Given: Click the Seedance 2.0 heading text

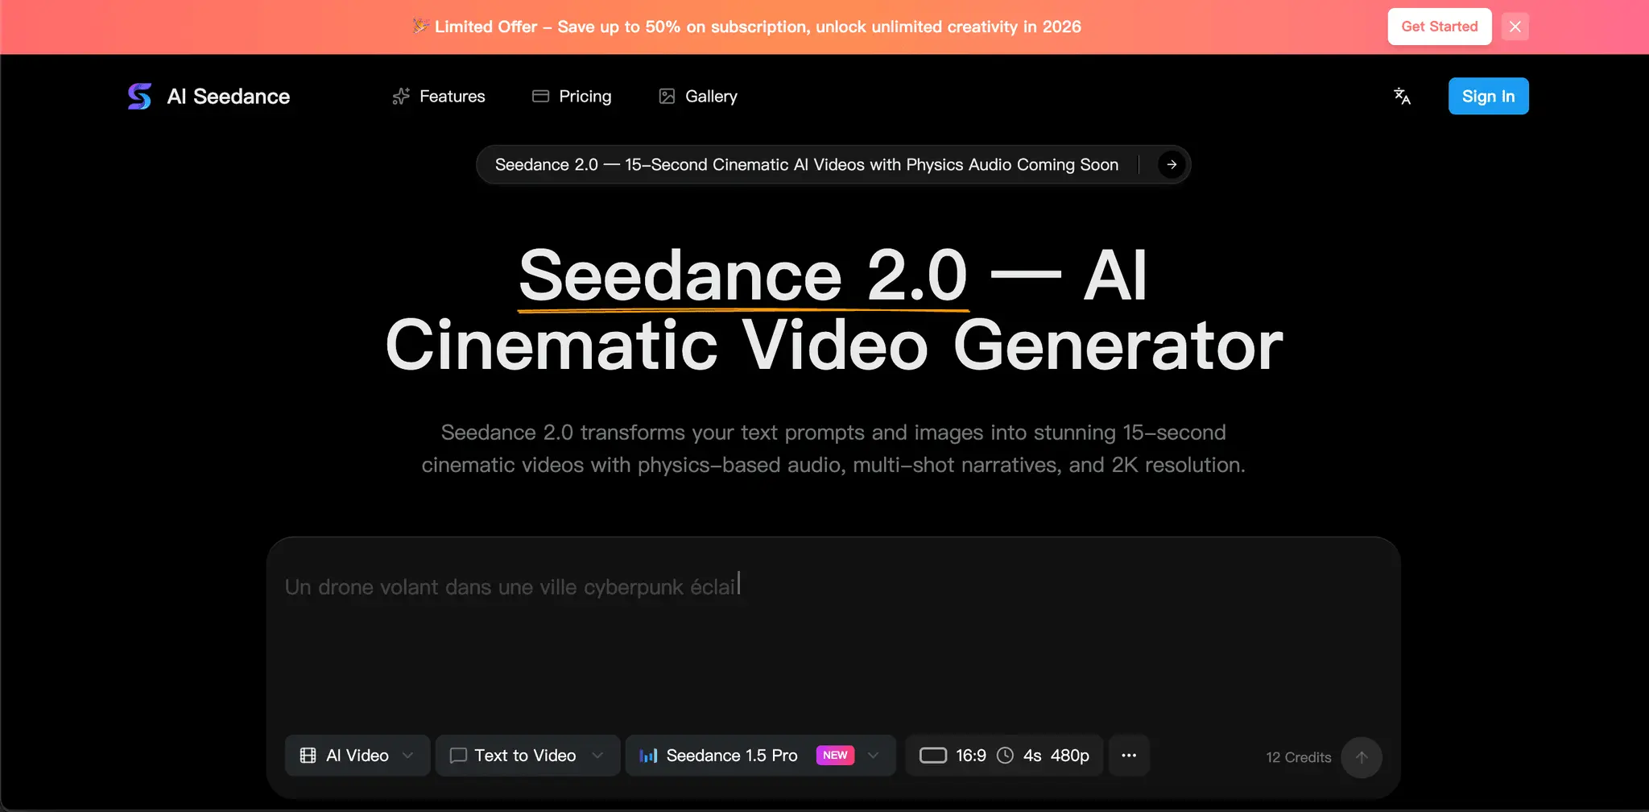Looking at the screenshot, I should pos(743,275).
